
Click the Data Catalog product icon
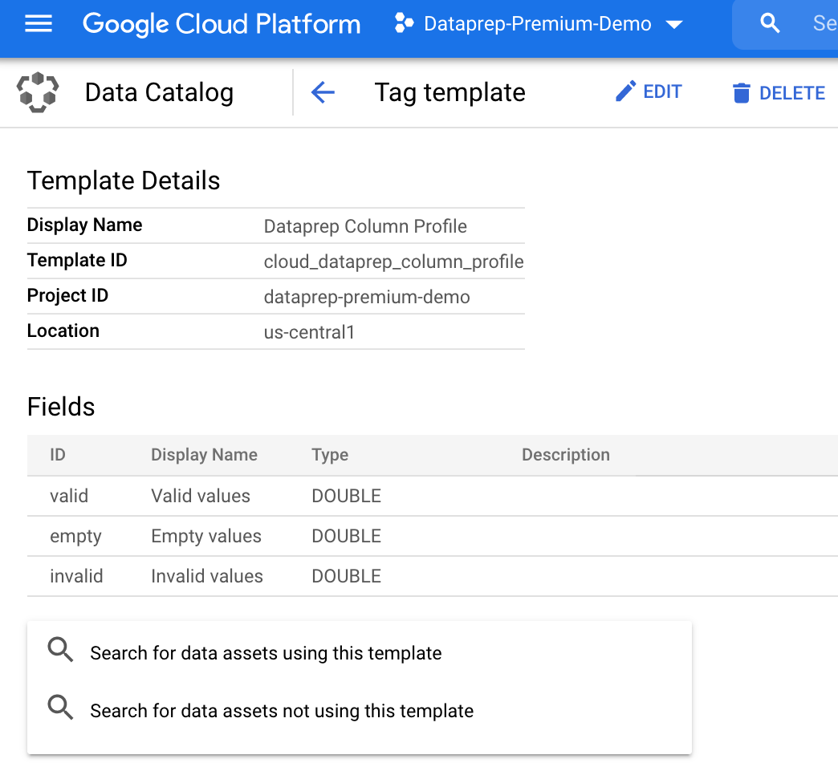tap(38, 92)
